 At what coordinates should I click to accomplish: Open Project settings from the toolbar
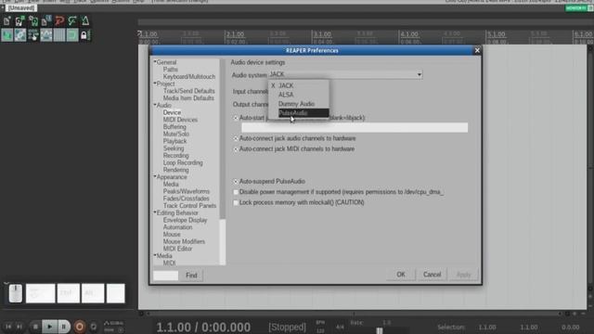pos(46,20)
